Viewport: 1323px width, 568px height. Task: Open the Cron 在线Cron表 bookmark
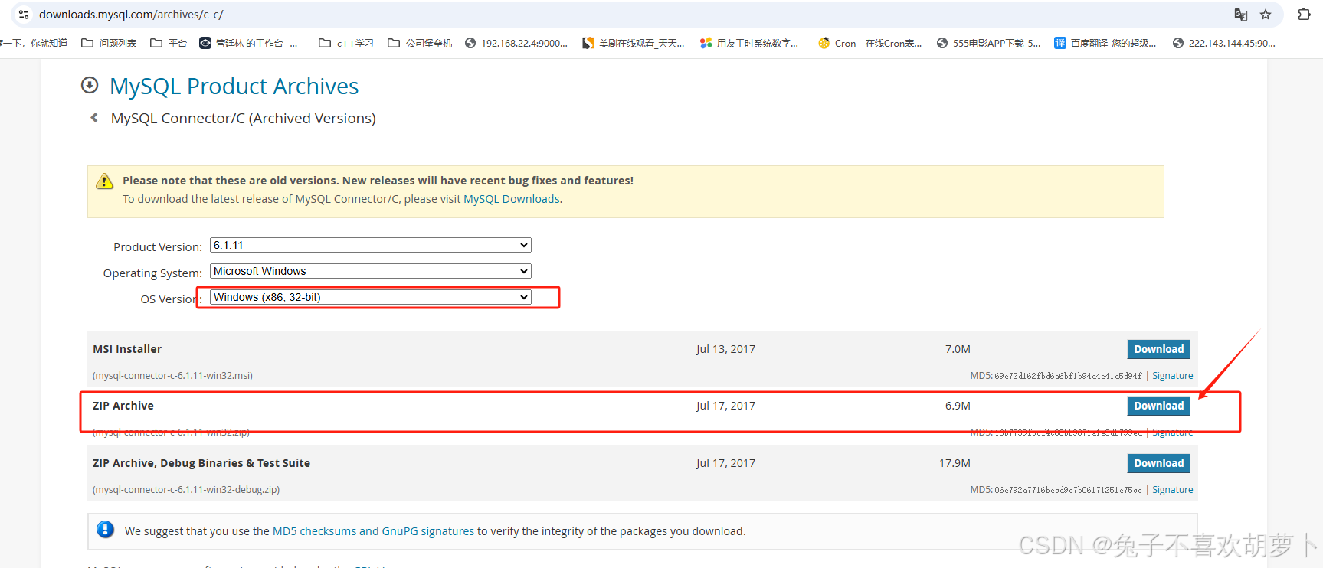pyautogui.click(x=870, y=44)
